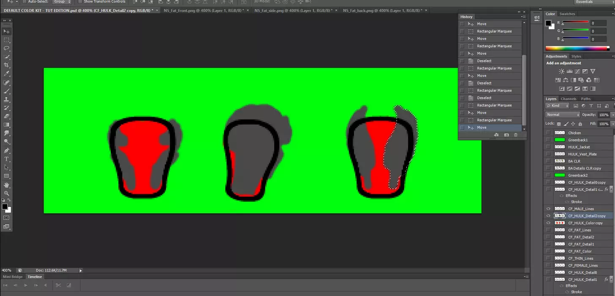The image size is (615, 296).
Task: Select the Move tool in the toolbox
Action: coord(6,31)
